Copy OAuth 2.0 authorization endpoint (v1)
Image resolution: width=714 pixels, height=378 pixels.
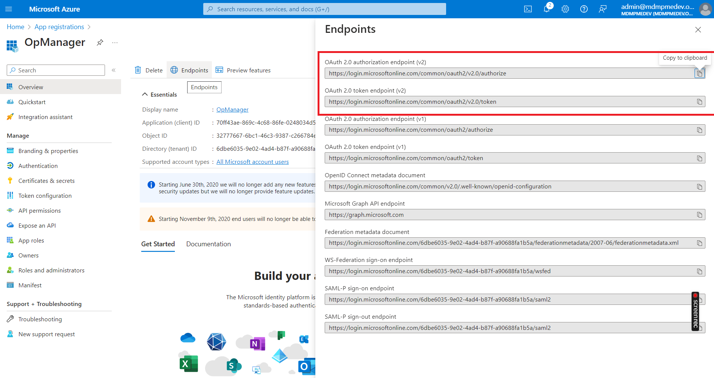click(x=699, y=130)
